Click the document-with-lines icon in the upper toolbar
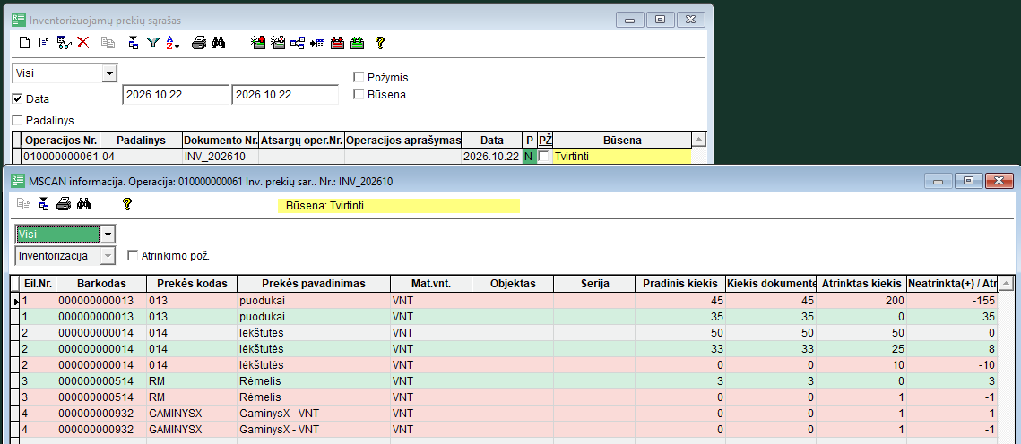This screenshot has height=444, width=1021. pos(44,43)
